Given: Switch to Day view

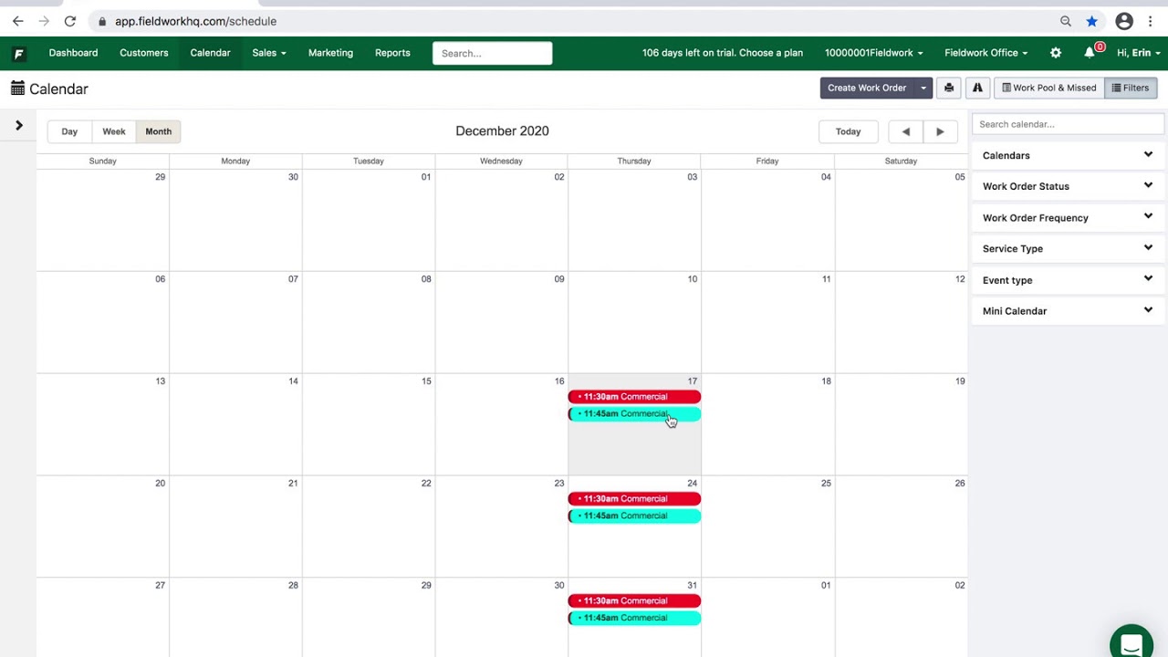Looking at the screenshot, I should tap(69, 131).
